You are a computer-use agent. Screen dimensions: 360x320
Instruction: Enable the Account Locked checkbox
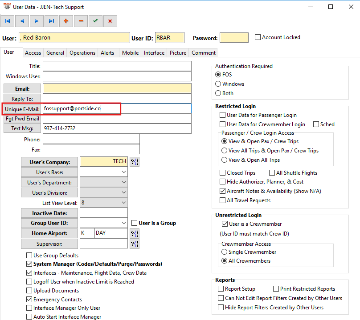(x=258, y=37)
